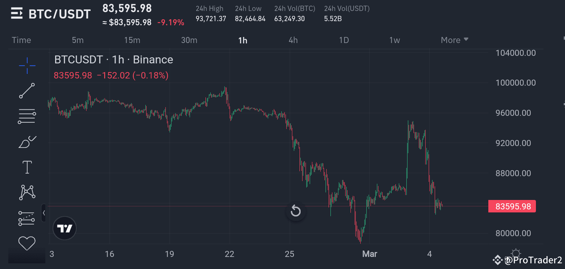Image resolution: width=565 pixels, height=269 pixels.
Task: Reset chart view with circular arrow
Action: coord(295,211)
